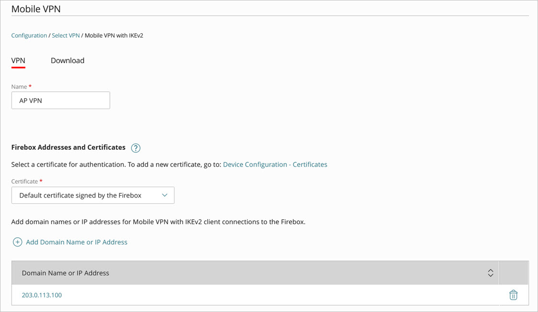The width and height of the screenshot is (538, 312).
Task: Navigate to Configuration via breadcrumb
Action: point(29,35)
